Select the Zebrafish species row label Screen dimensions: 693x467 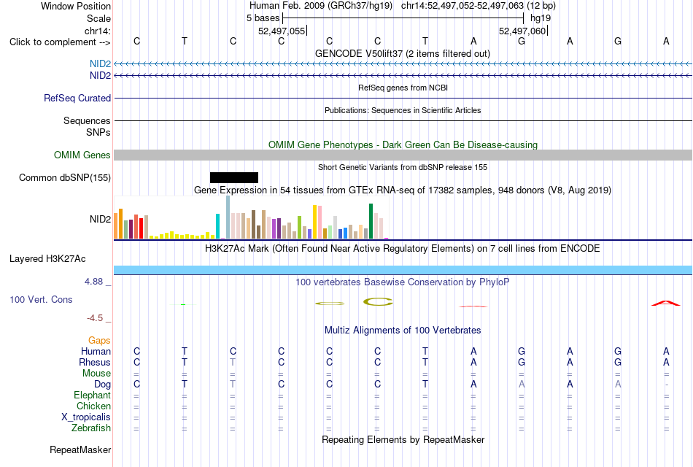click(91, 428)
